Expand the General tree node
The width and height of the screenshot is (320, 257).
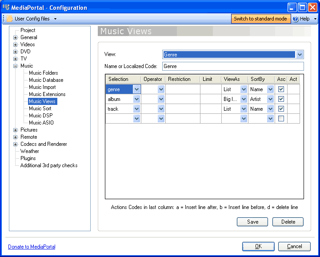click(15, 37)
